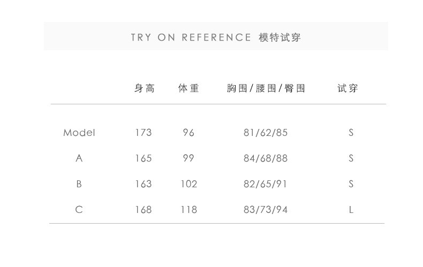The width and height of the screenshot is (423, 267).
Task: Click the 胸围/腰围/臀围 column header
Action: point(266,89)
